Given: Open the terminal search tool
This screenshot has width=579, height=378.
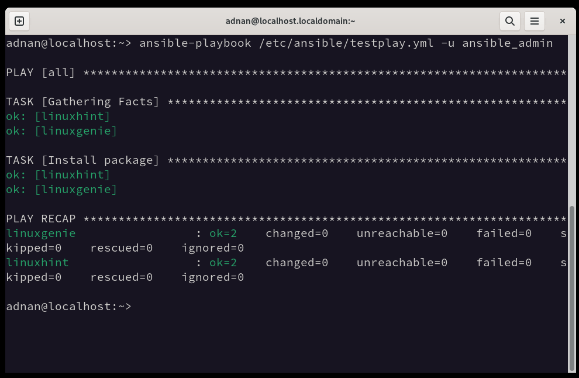Looking at the screenshot, I should 510,21.
